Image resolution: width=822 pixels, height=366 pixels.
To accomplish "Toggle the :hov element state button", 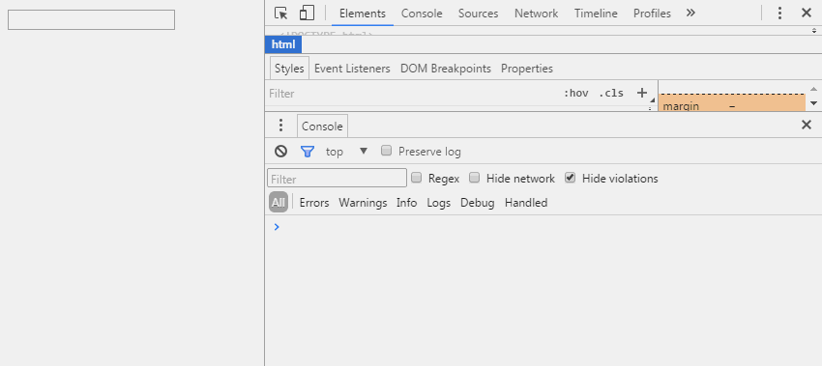I will pos(575,94).
